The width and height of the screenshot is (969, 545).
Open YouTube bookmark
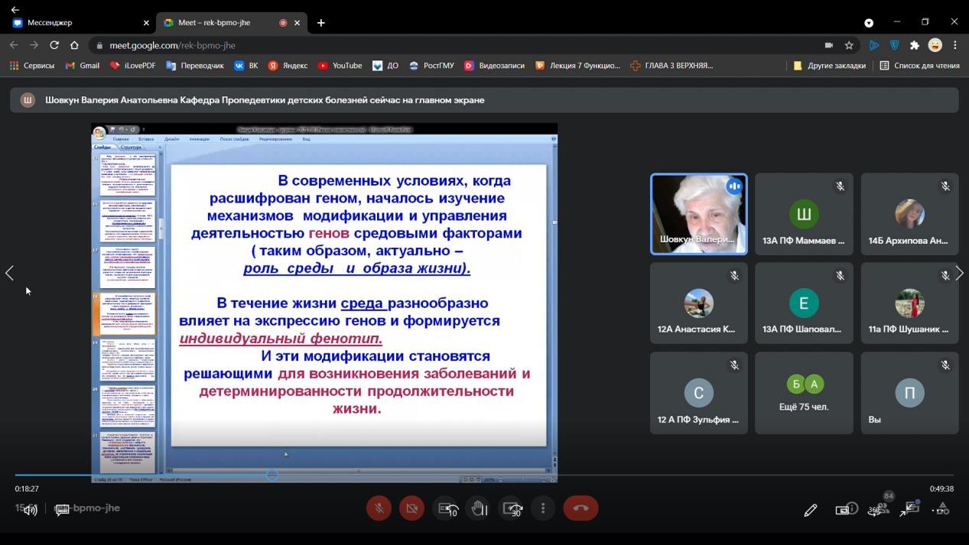point(340,66)
